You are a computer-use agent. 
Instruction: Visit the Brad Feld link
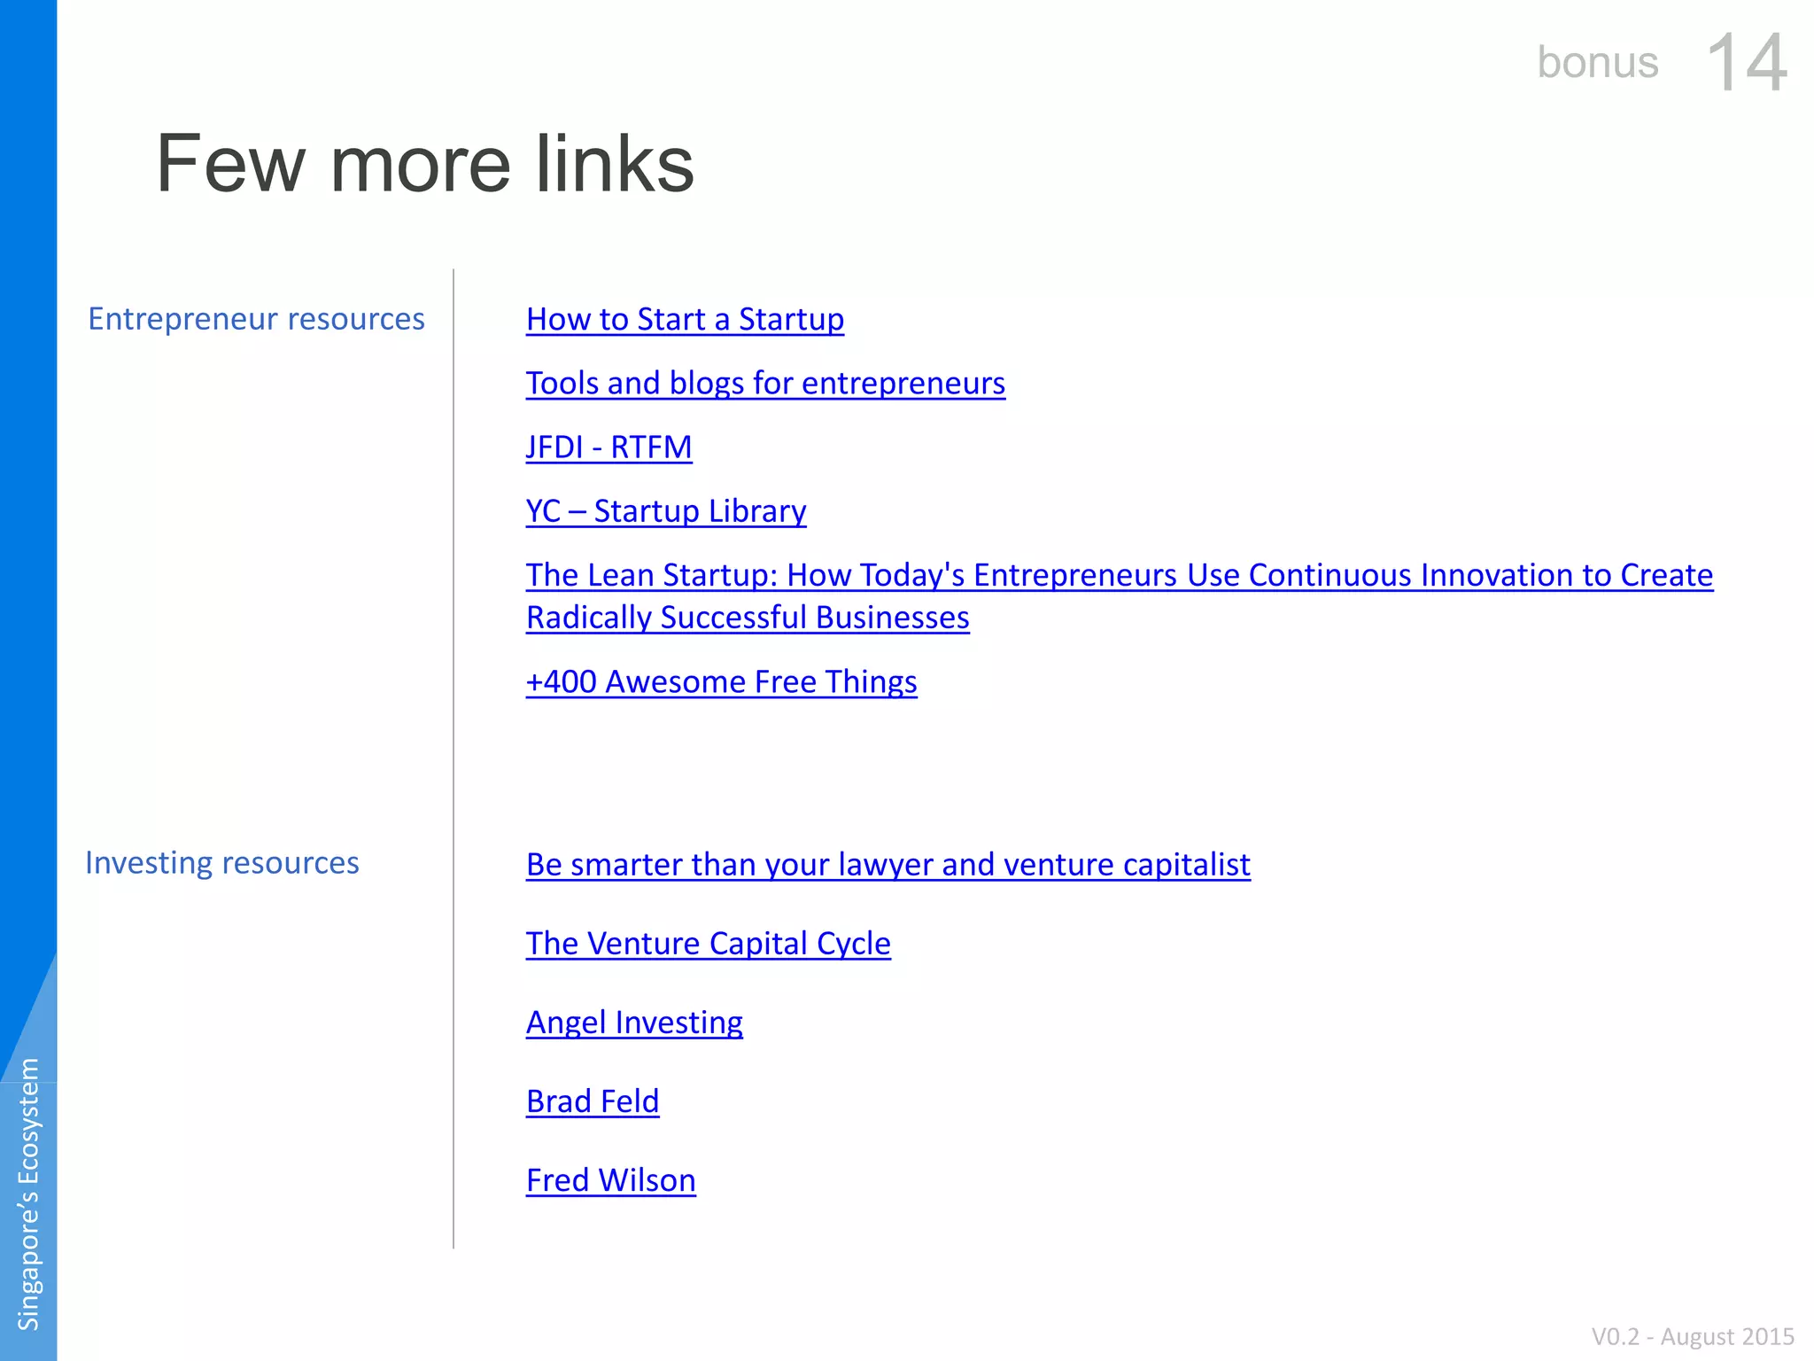click(593, 1100)
